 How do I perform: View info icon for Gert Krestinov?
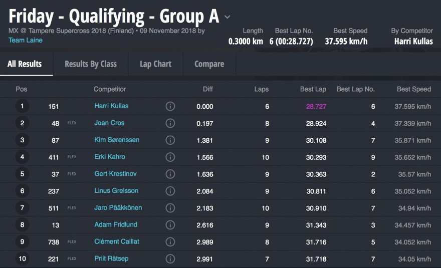click(170, 174)
